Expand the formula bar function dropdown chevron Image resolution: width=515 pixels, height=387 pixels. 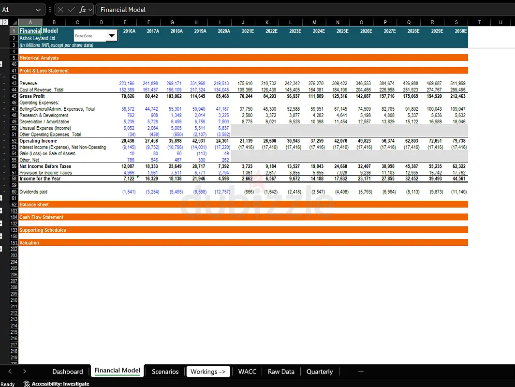pyautogui.click(x=90, y=10)
